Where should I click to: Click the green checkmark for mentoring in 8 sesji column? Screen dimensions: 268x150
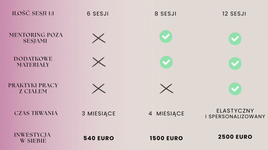pyautogui.click(x=166, y=36)
